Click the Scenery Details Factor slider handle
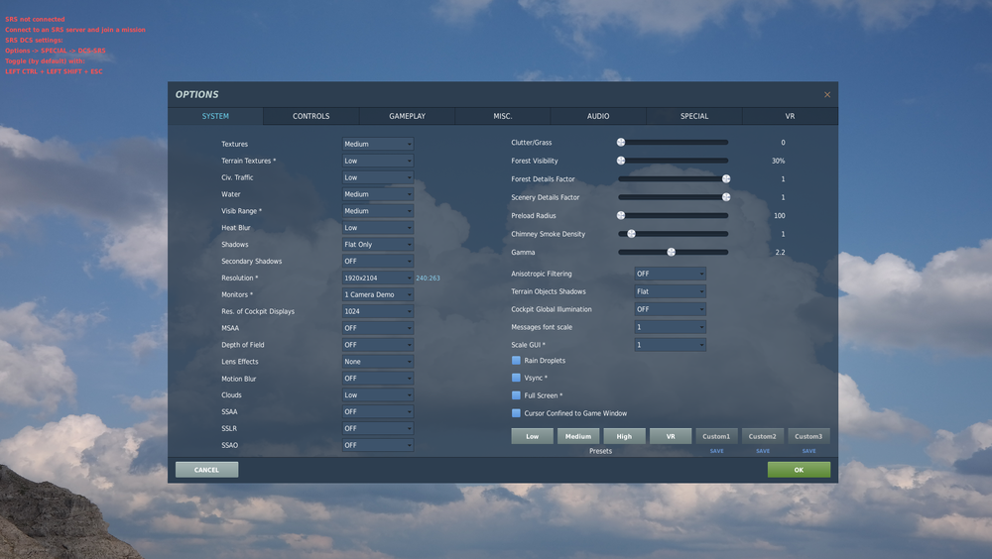This screenshot has width=992, height=559. click(726, 197)
